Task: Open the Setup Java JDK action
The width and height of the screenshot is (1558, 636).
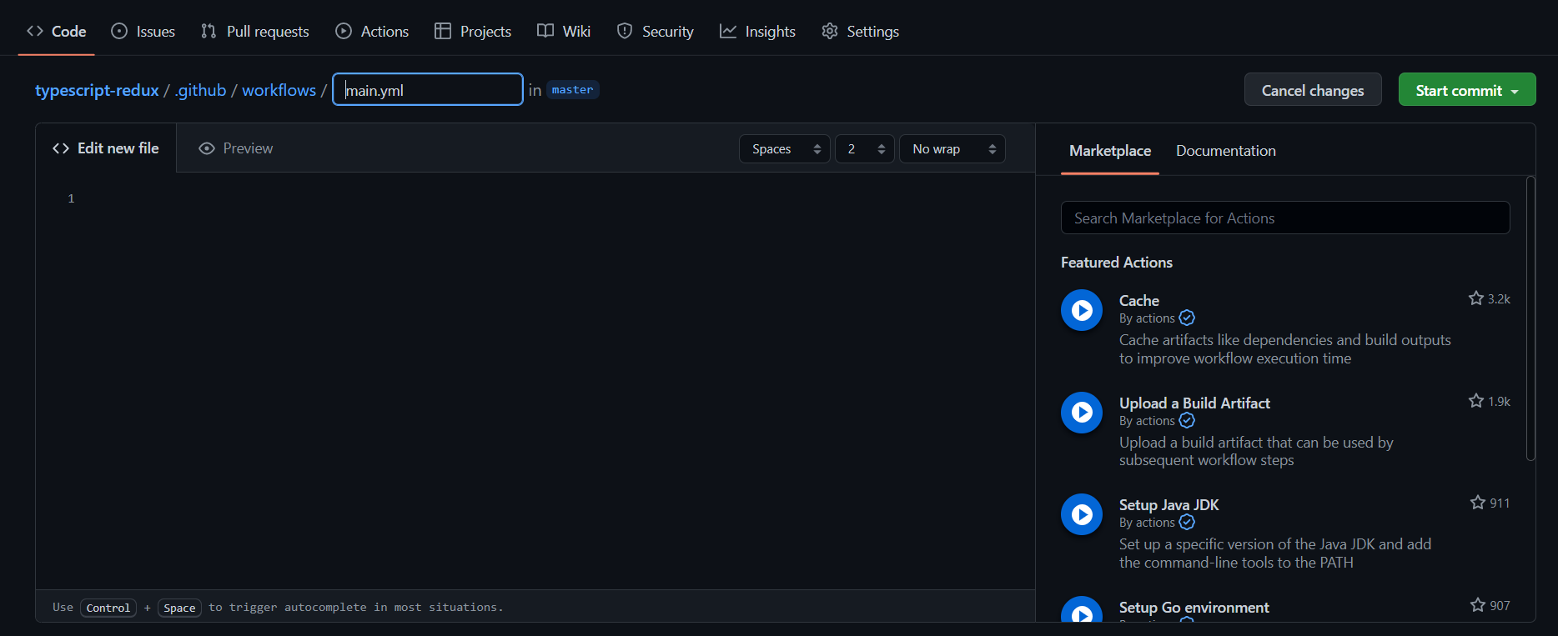Action: pos(1168,504)
